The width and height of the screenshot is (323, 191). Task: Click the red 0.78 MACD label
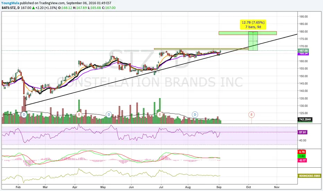click(x=302, y=152)
